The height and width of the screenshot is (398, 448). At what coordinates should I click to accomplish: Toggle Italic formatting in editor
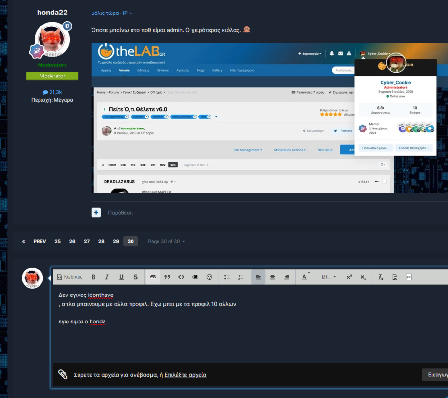pyautogui.click(x=107, y=277)
